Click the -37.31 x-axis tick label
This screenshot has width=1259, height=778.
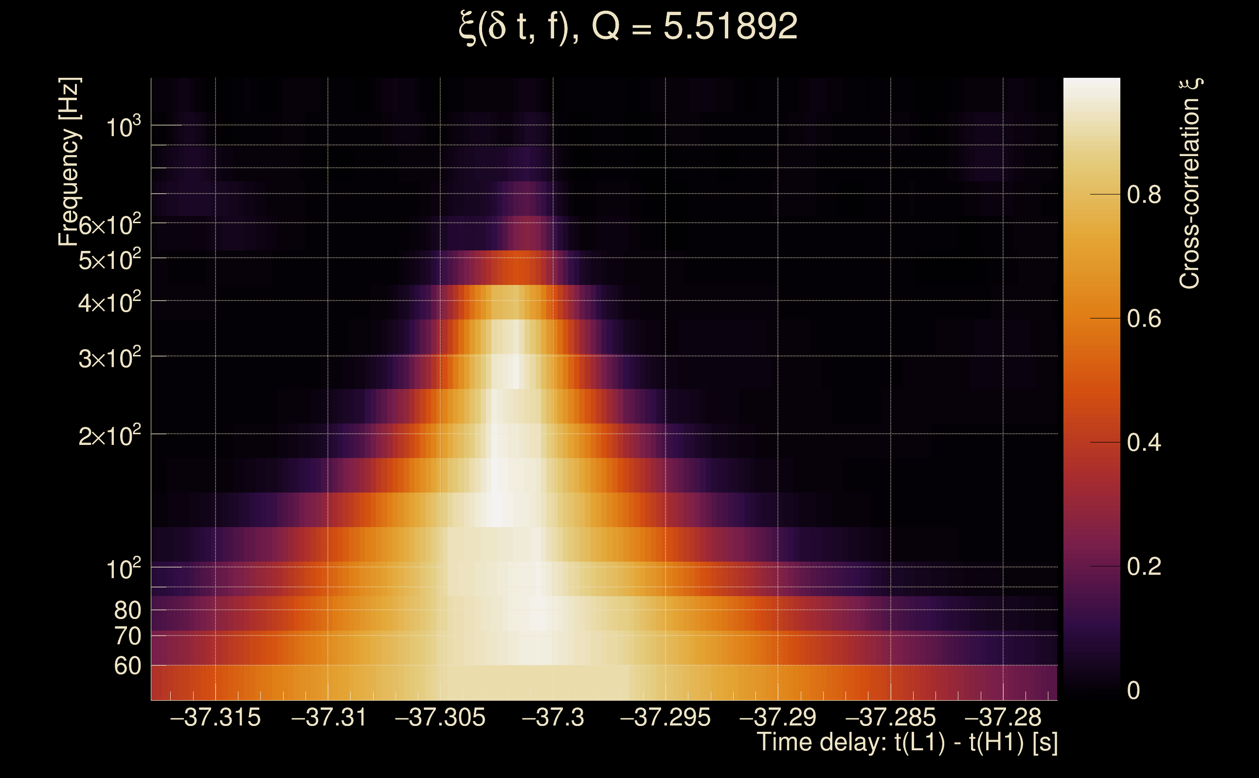click(x=329, y=718)
